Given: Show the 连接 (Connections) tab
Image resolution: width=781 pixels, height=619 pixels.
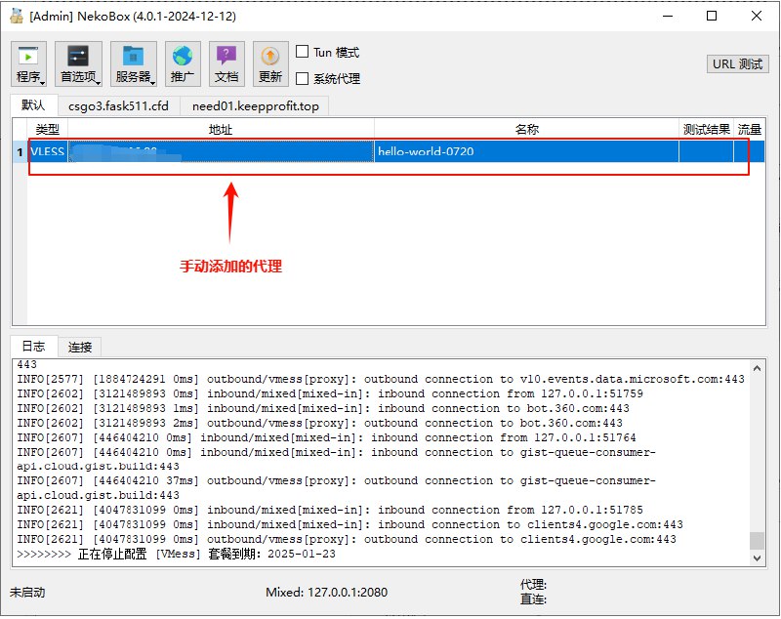Looking at the screenshot, I should point(79,347).
